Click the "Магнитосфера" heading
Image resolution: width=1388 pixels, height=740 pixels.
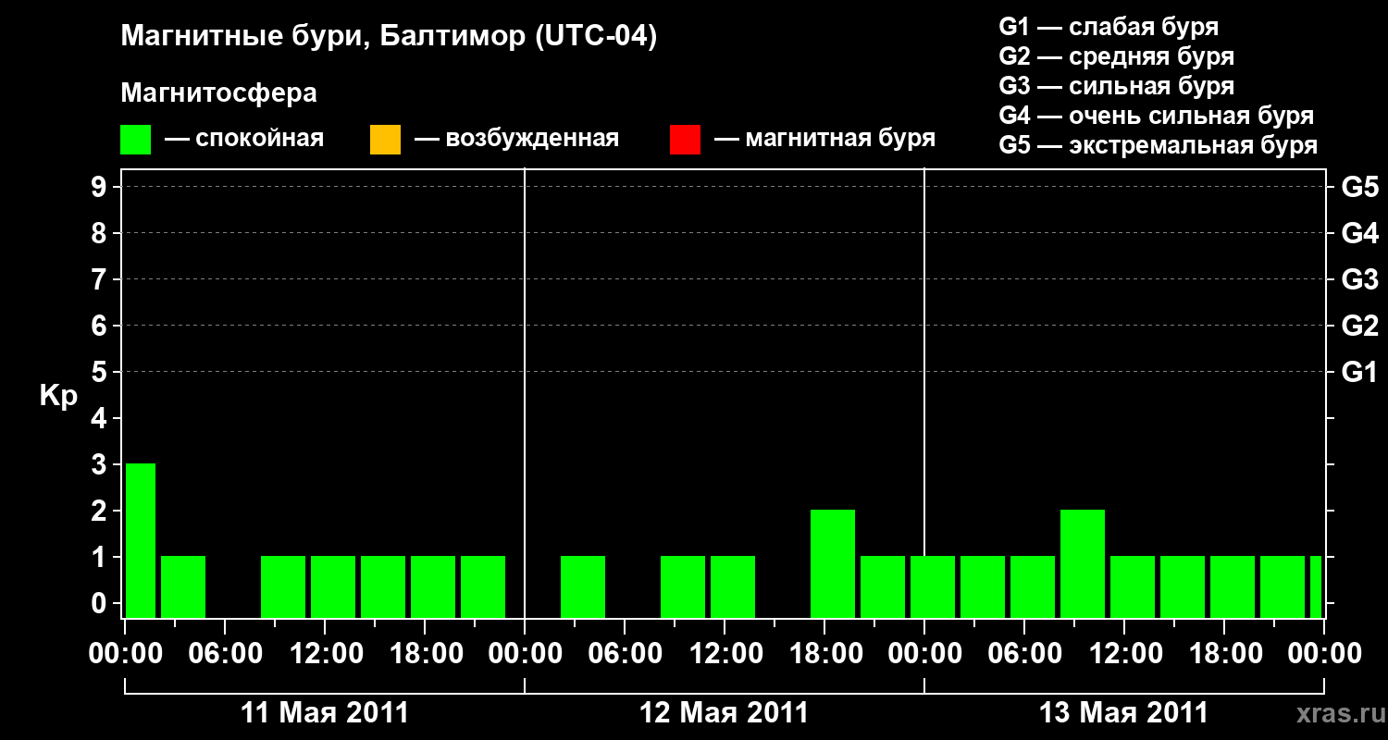218,93
